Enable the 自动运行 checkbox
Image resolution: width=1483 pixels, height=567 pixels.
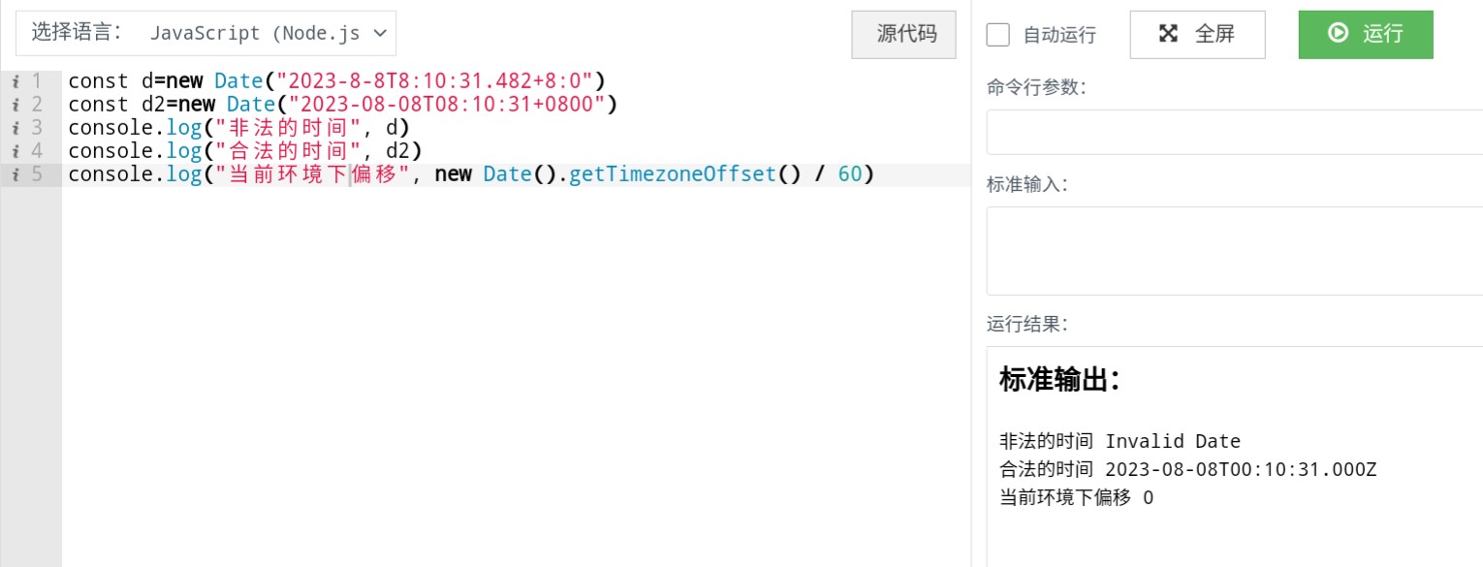point(997,35)
